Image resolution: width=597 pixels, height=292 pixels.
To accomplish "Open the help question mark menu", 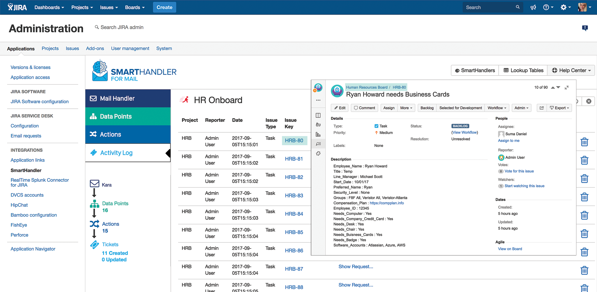I will (x=548, y=7).
